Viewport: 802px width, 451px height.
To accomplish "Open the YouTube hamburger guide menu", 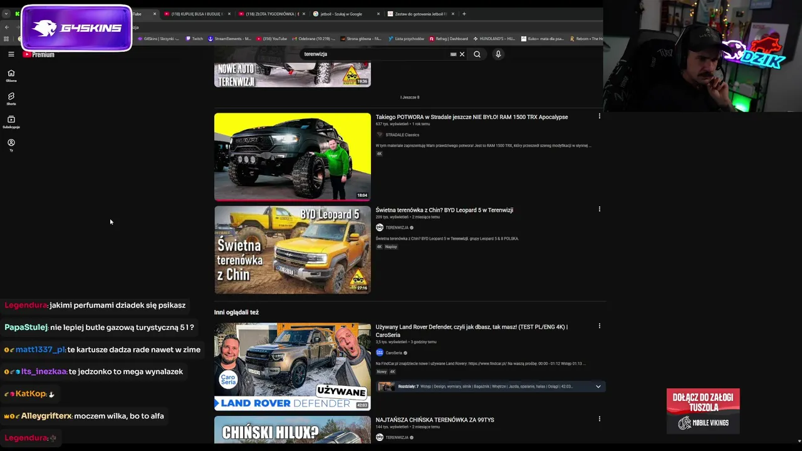I will click(x=11, y=54).
